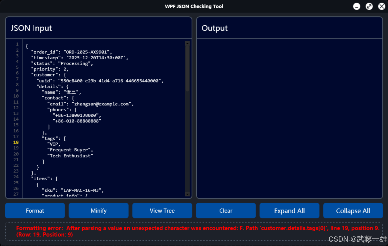Click Collapse All
The height and width of the screenshot is (246, 388).
(353, 211)
